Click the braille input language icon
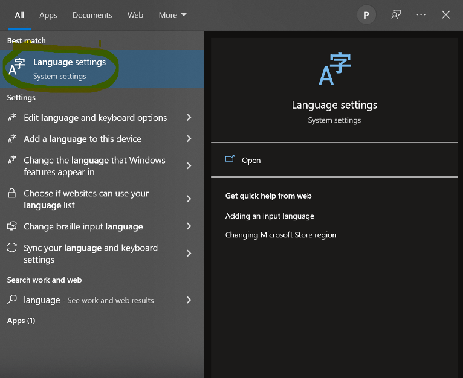 [x=12, y=226]
